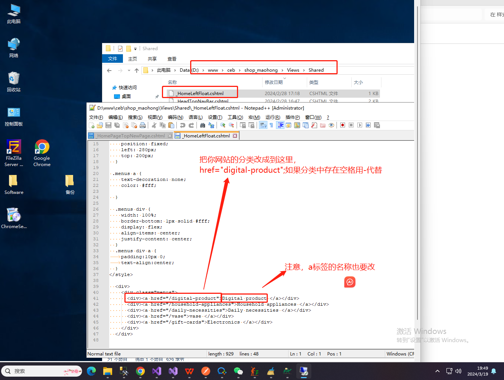Toggle the indent guide button
Screen dimensions: 504x380
click(x=280, y=125)
